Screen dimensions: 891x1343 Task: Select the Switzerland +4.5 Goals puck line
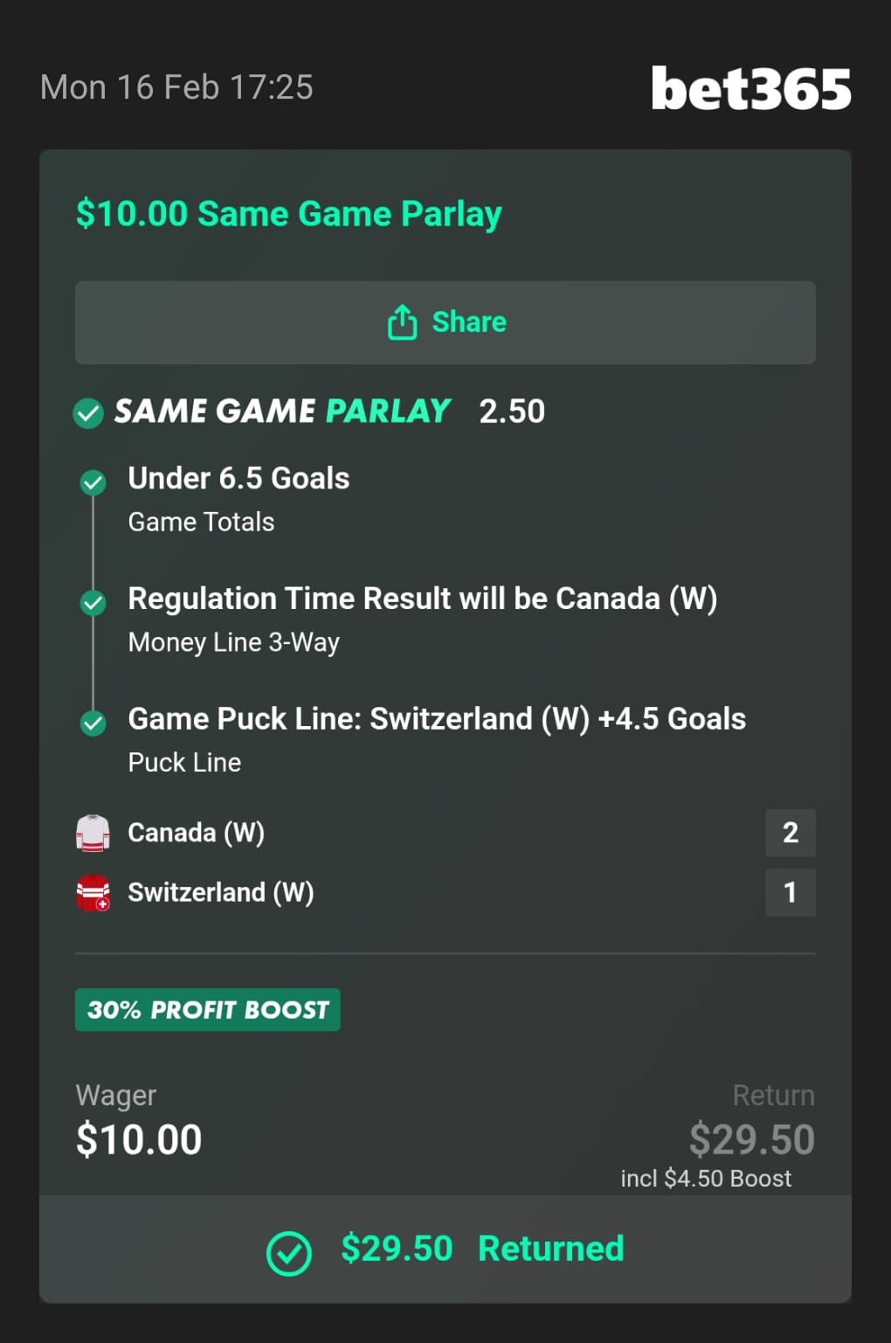tap(437, 719)
